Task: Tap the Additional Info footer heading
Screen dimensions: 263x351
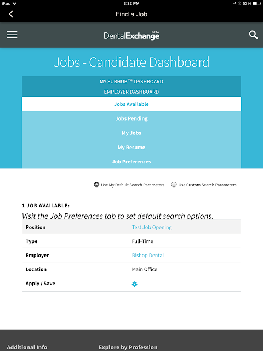Action: (x=27, y=347)
